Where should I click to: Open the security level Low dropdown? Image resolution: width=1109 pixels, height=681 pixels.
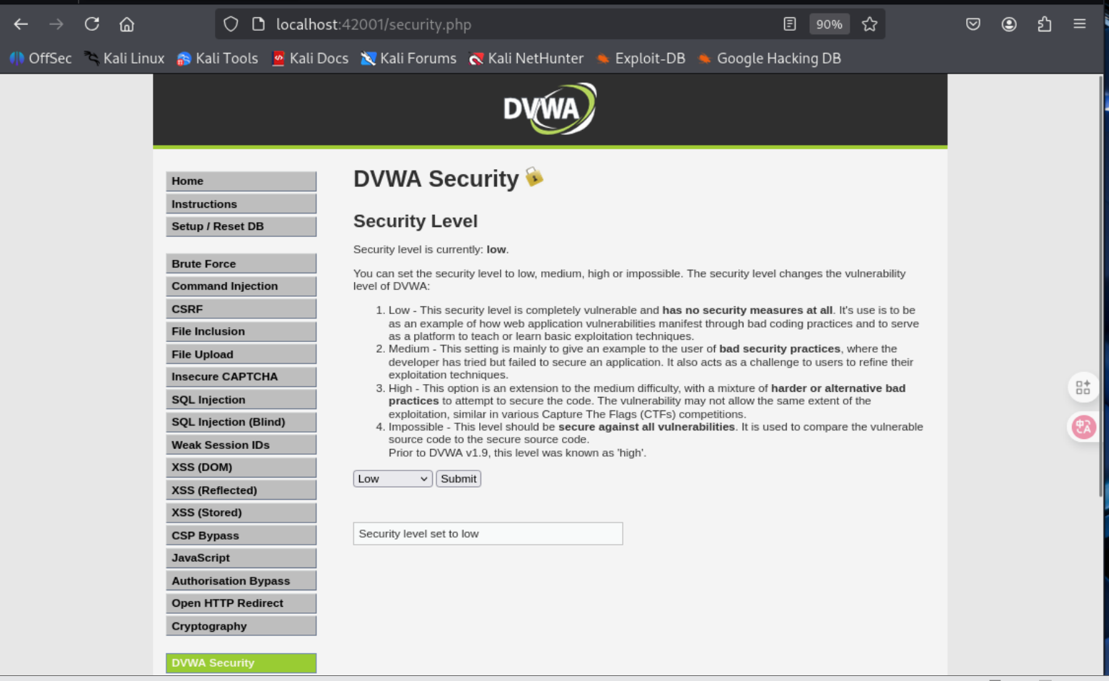click(x=393, y=479)
